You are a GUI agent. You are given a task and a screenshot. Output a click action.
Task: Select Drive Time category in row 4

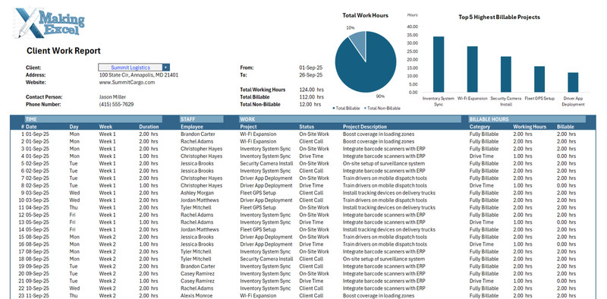pos(482,156)
